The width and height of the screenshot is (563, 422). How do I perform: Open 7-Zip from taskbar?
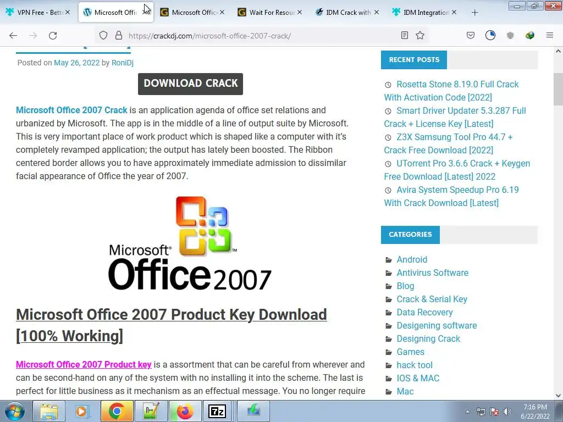(218, 411)
